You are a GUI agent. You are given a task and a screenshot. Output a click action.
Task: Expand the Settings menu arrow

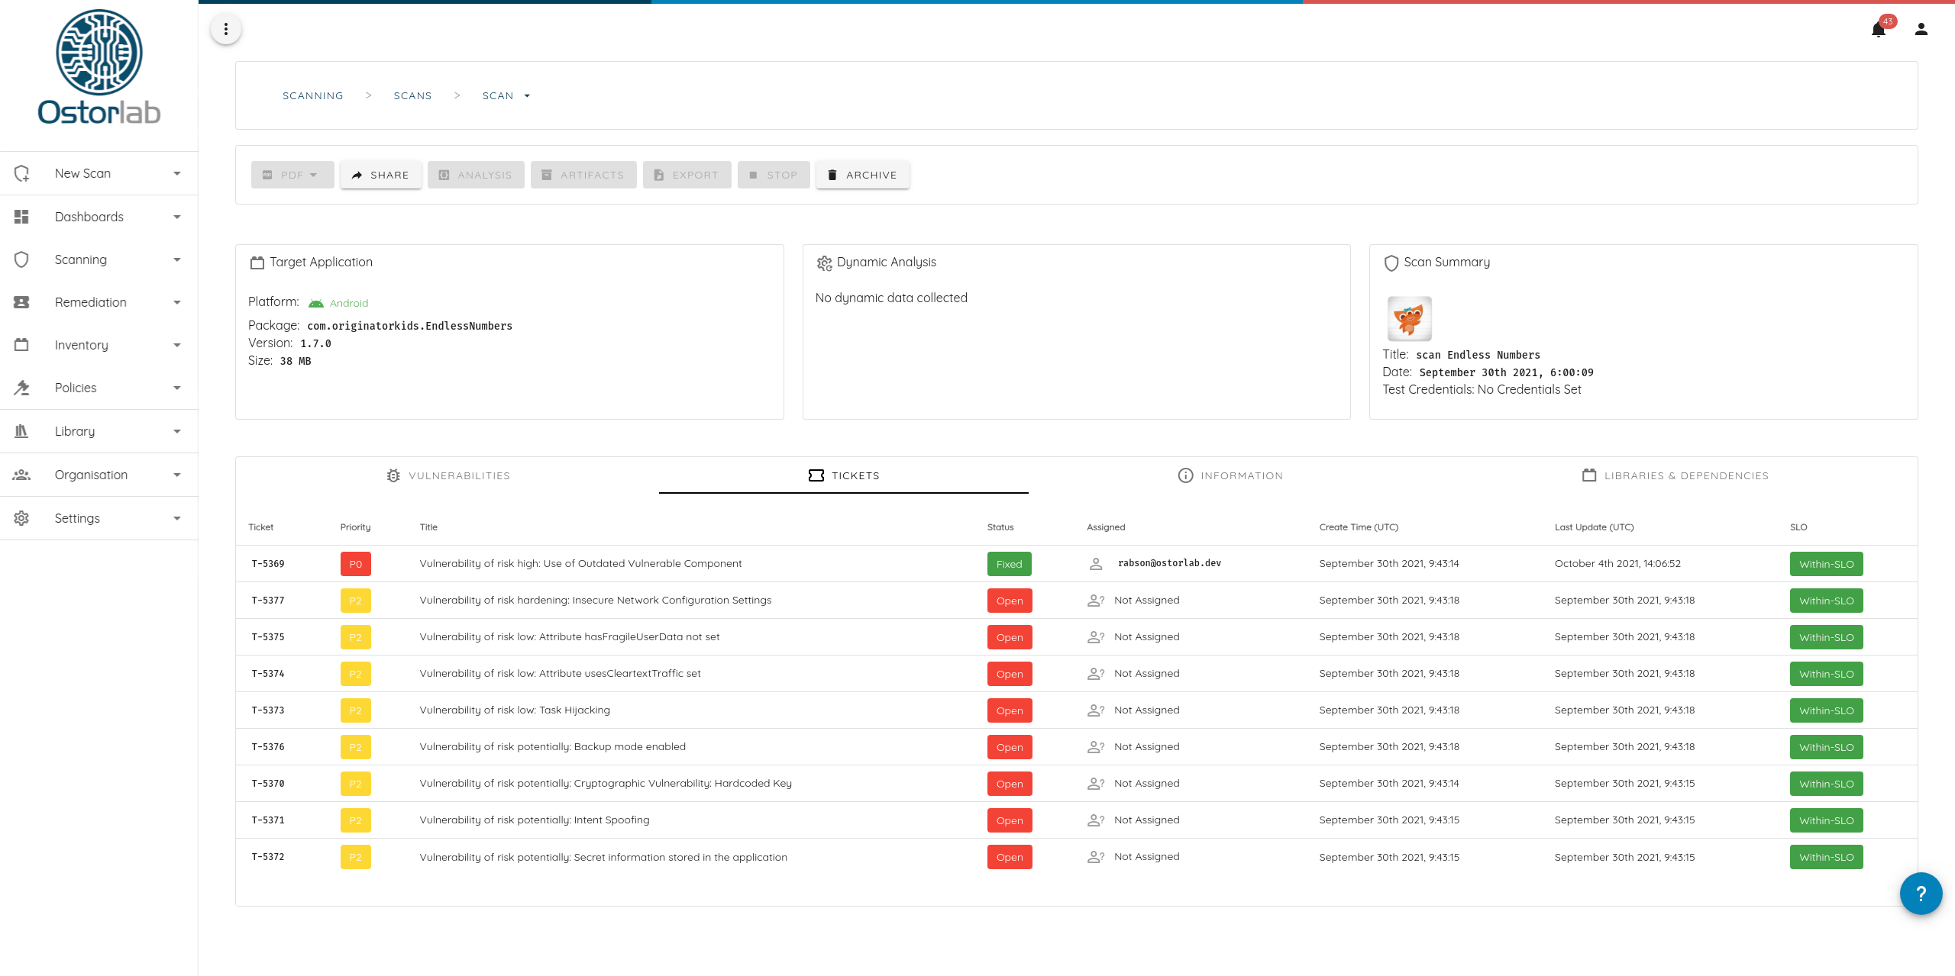[x=177, y=519]
